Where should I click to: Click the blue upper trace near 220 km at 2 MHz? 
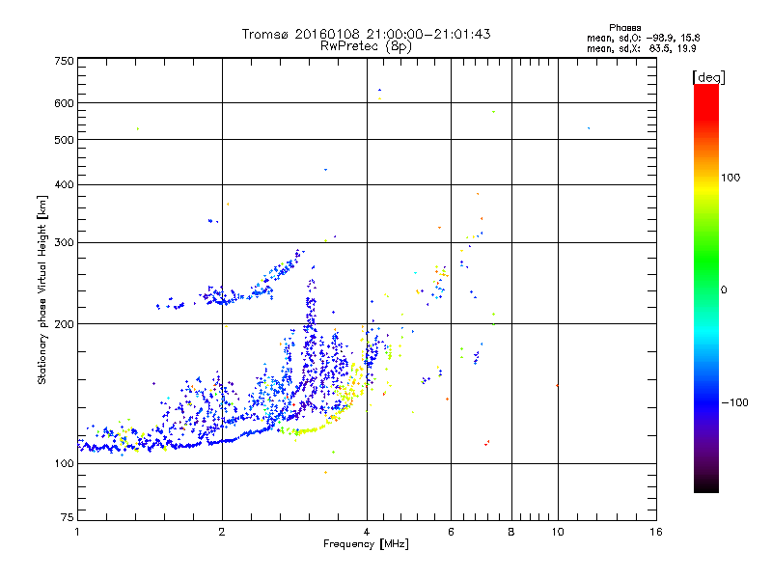[x=222, y=297]
